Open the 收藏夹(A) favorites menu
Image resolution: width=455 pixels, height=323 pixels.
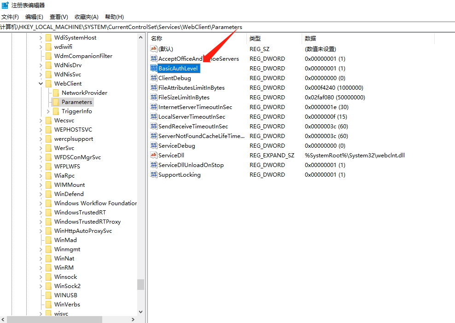[86, 17]
